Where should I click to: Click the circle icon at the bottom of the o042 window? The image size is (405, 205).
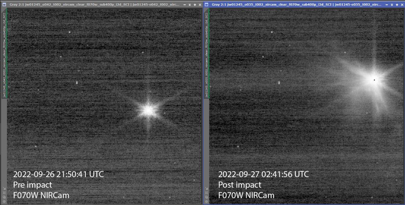coord(4,201)
